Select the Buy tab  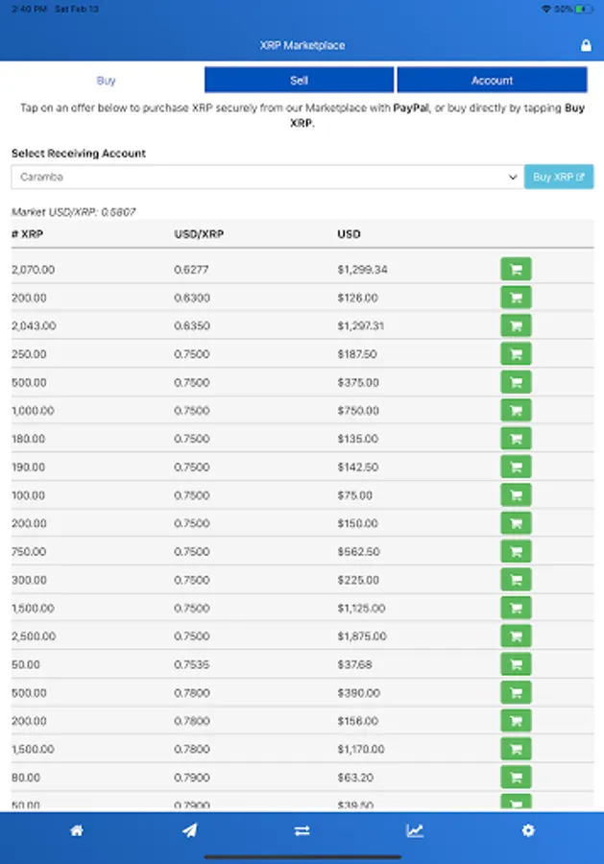coord(106,81)
